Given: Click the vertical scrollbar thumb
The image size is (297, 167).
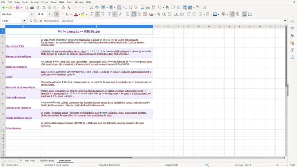Looking at the screenshot, I should [x=286, y=56].
